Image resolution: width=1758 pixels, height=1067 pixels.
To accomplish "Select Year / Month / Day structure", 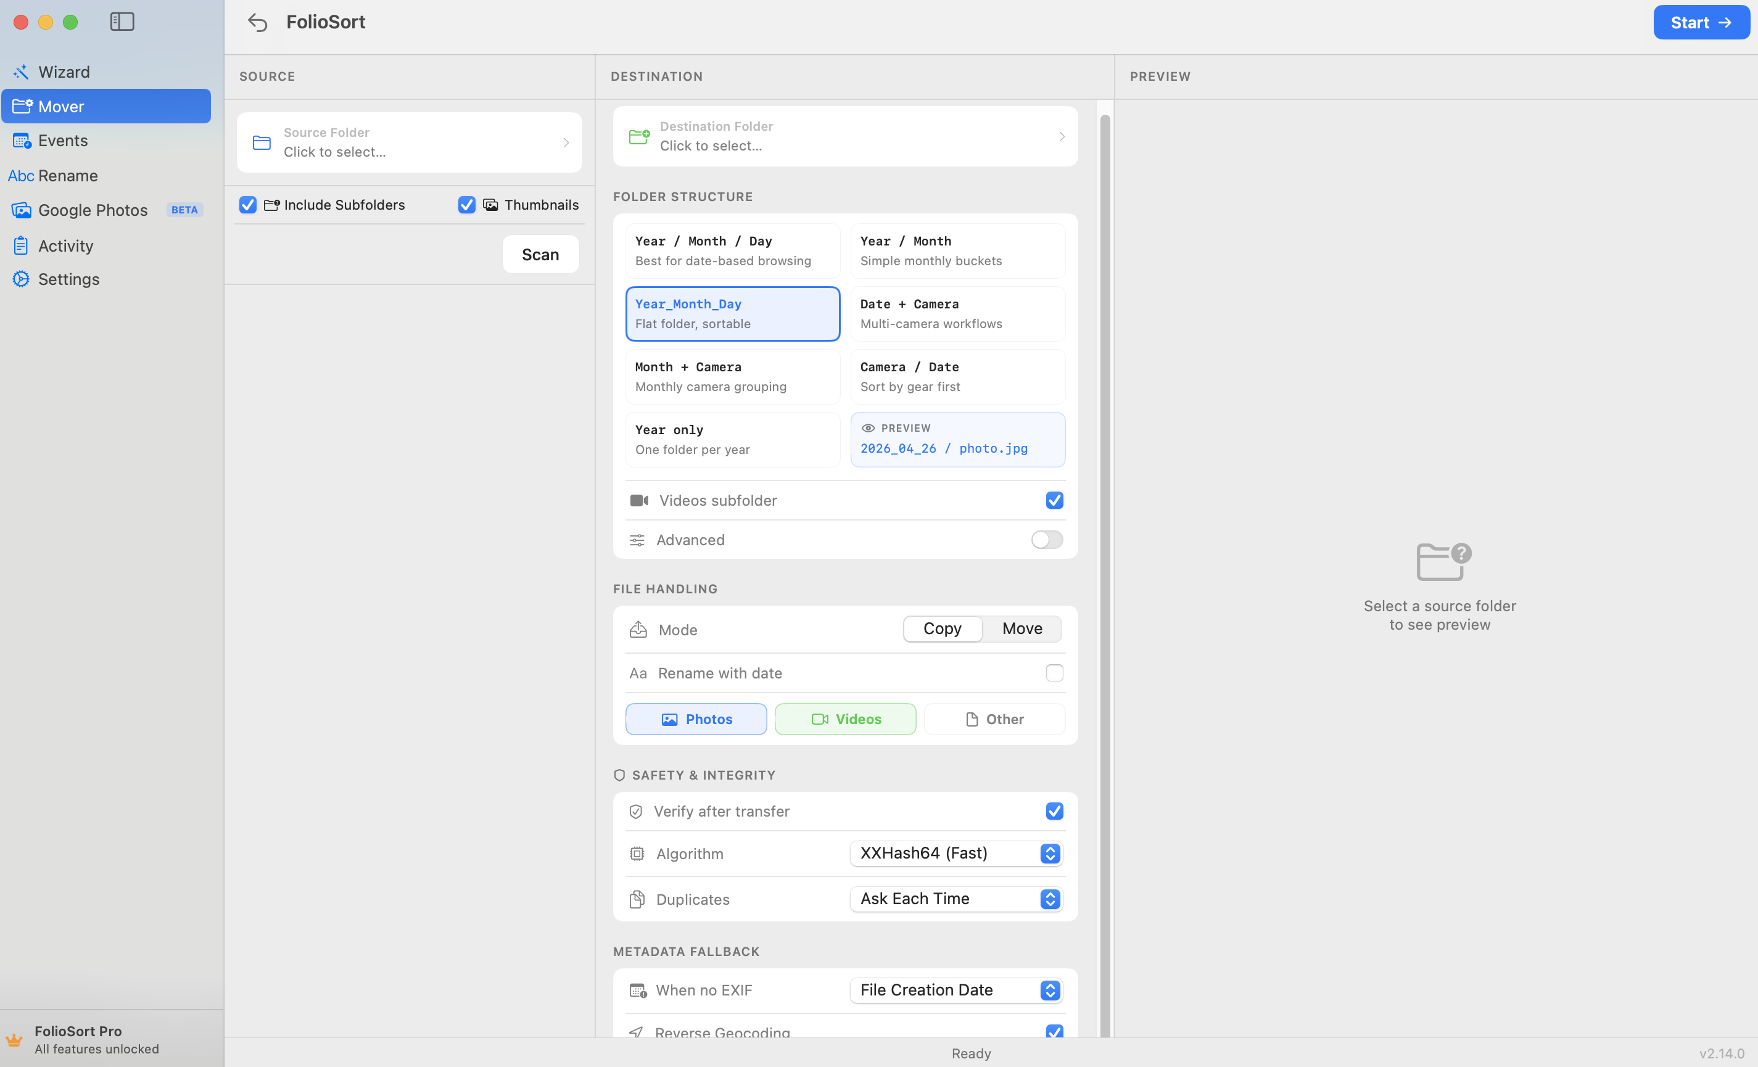I will [733, 251].
